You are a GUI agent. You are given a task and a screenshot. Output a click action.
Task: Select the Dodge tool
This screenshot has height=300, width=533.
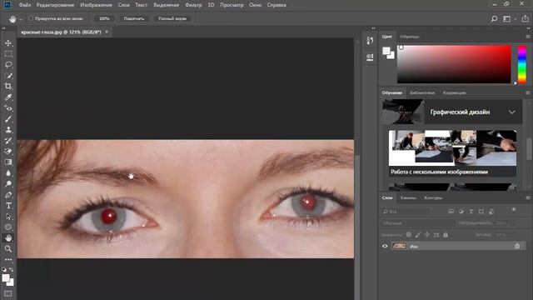pos(8,184)
